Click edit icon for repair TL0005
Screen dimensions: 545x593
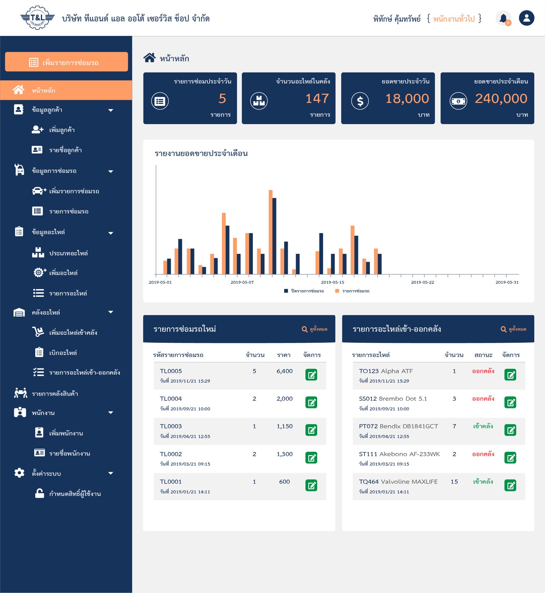(311, 375)
